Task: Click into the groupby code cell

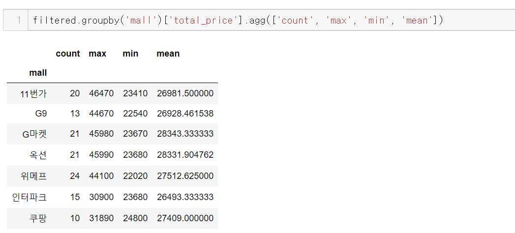Action: pos(272,20)
